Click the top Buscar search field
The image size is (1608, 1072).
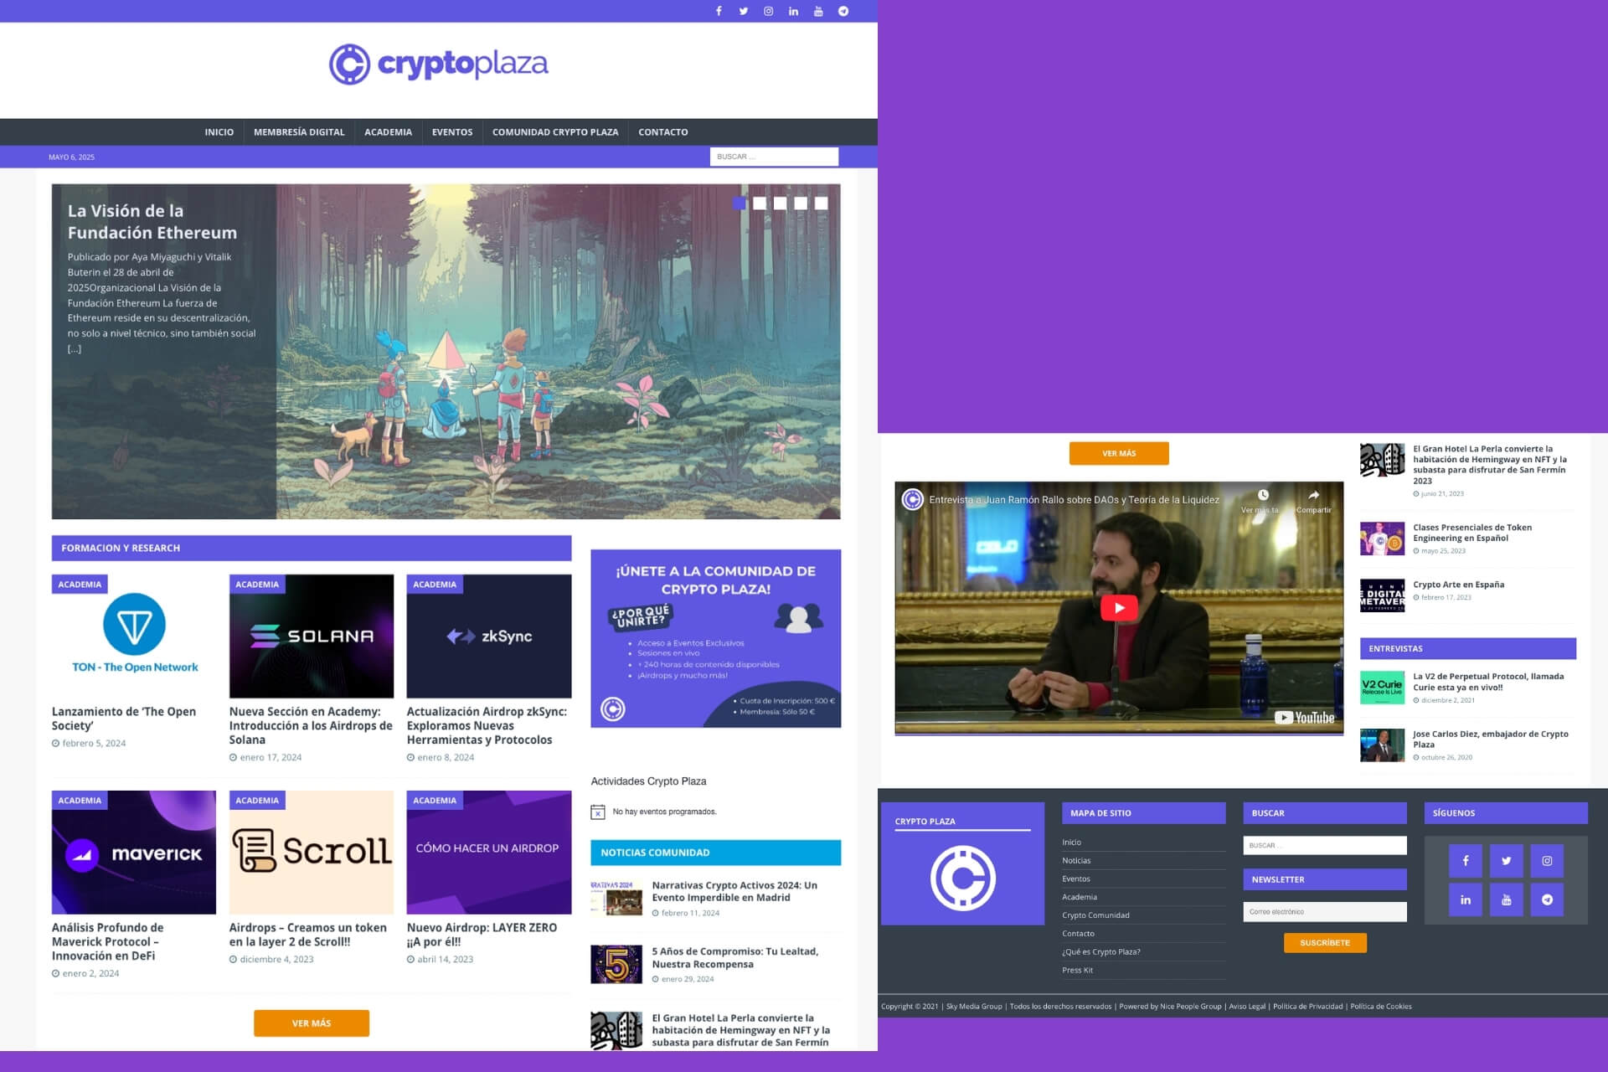[x=774, y=157]
